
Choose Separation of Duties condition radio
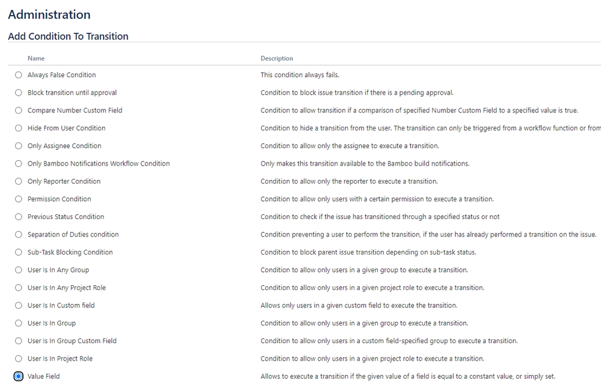[x=19, y=234]
